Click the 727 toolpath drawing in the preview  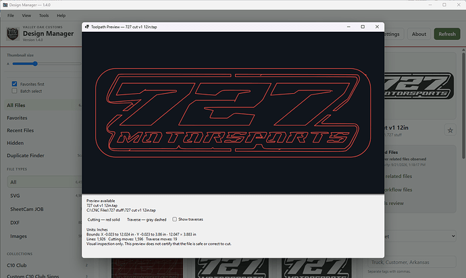click(233, 113)
